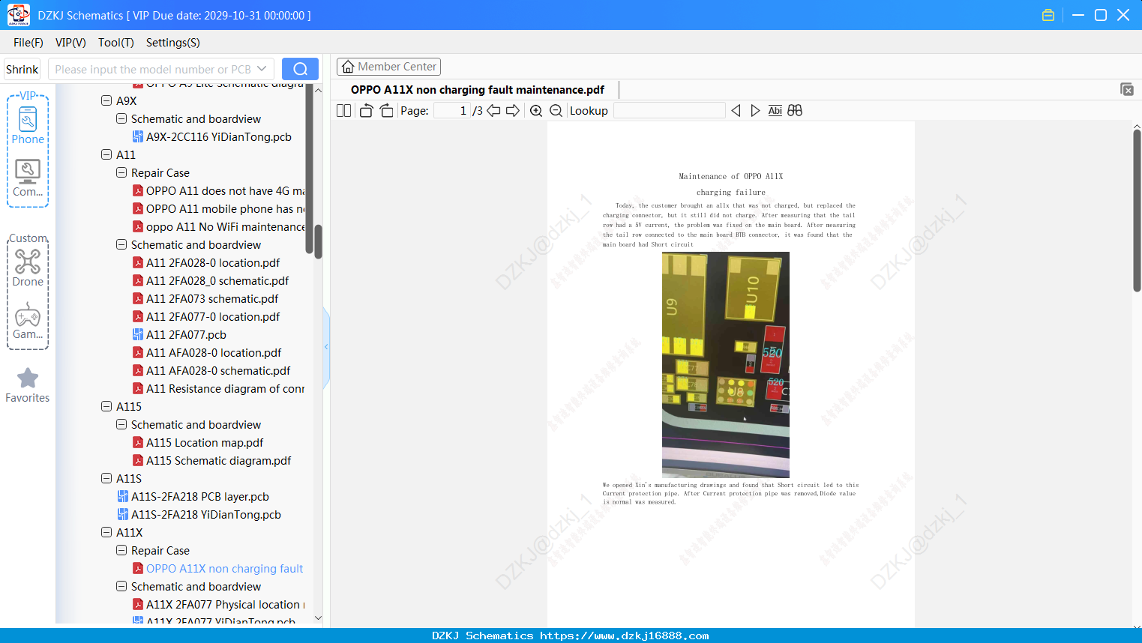Collapse Schematic and boardview under A115
Image resolution: width=1142 pixels, height=643 pixels.
point(121,424)
